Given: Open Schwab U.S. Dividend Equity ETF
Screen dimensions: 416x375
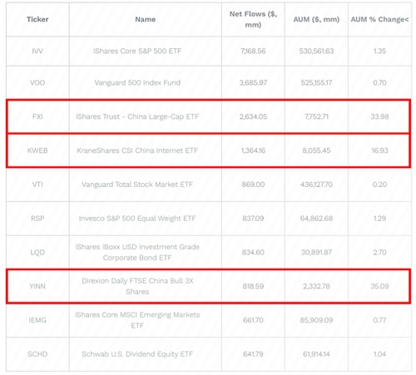Looking at the screenshot, I should [x=137, y=354].
